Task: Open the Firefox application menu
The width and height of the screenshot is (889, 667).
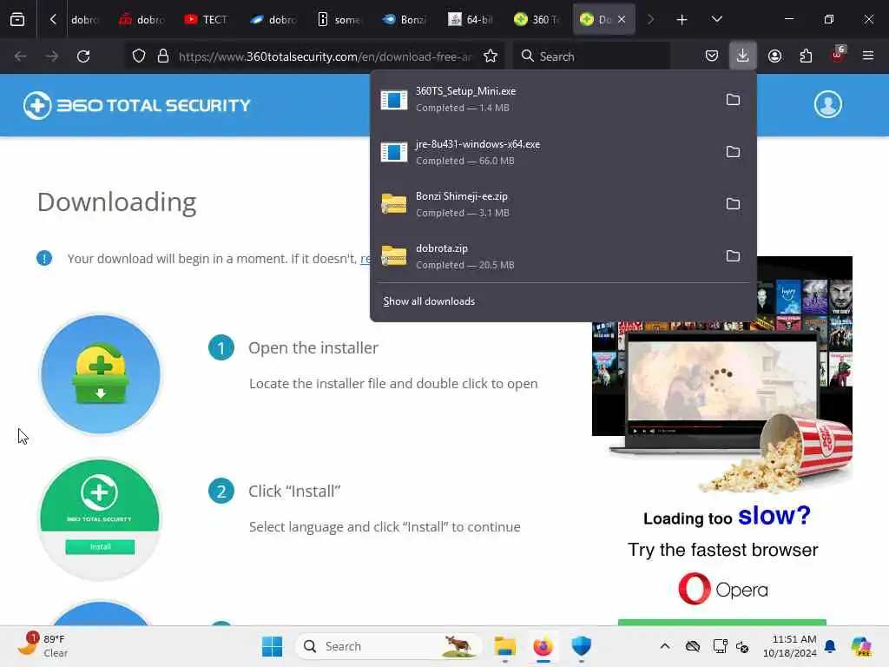Action: click(868, 56)
